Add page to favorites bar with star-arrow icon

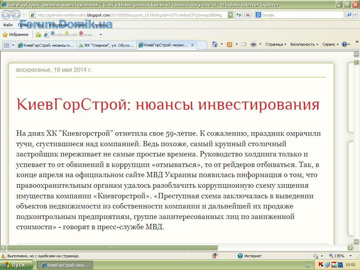(x=38, y=35)
